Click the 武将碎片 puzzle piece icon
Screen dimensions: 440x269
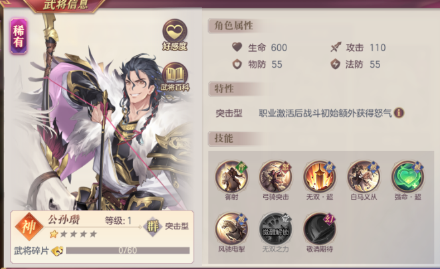57,250
